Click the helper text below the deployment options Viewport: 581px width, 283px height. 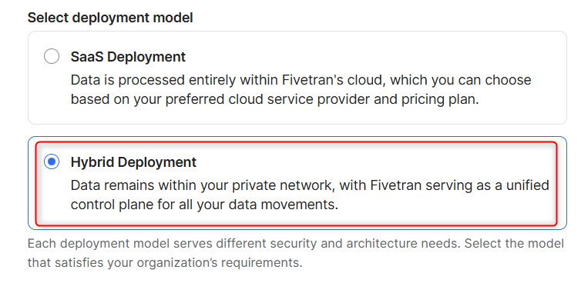296,253
